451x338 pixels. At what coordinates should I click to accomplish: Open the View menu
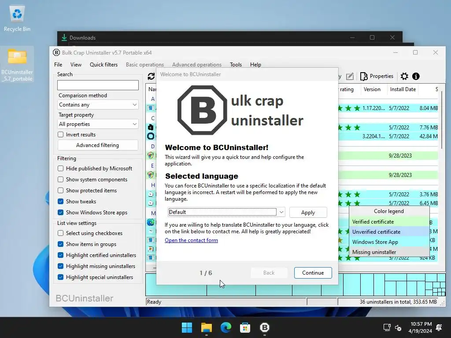click(x=76, y=65)
